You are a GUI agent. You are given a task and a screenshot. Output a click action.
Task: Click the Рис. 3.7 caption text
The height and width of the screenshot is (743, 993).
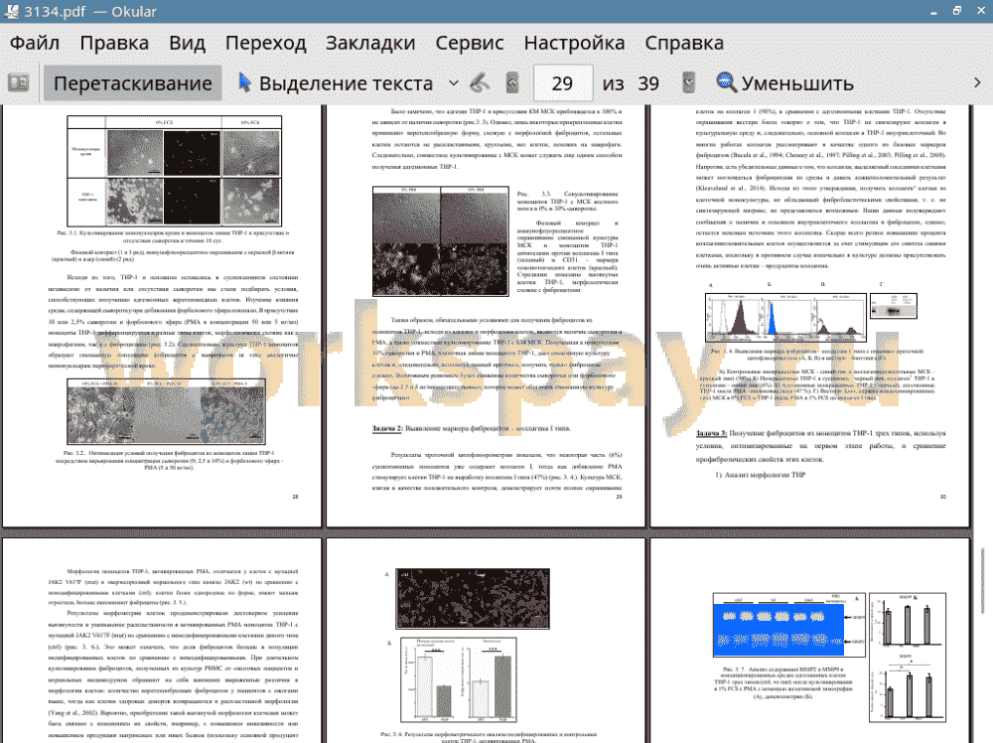pyautogui.click(x=783, y=682)
